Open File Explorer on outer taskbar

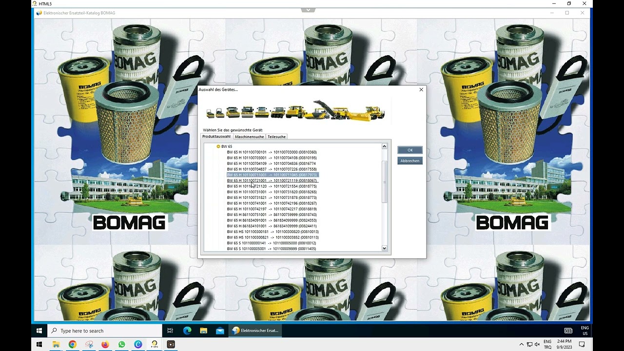[x=56, y=344]
